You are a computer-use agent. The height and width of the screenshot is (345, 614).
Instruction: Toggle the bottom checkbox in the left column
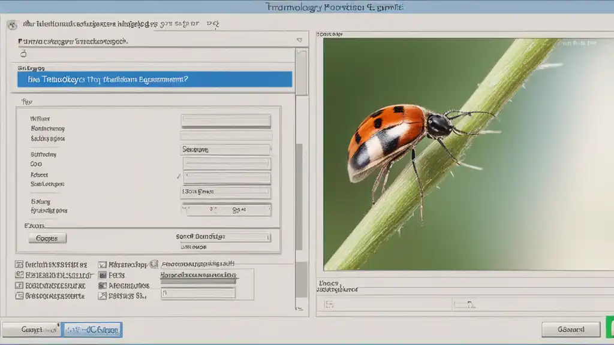tap(19, 295)
